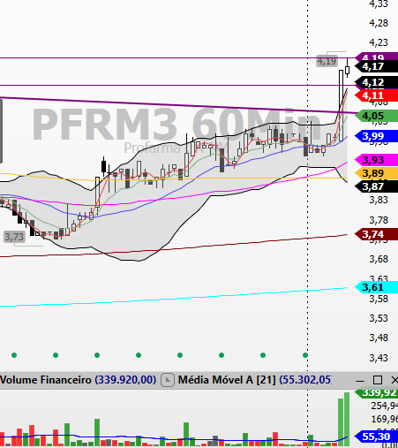This screenshot has height=448, width=398.
Task: Click the indicator icon before Média Móvel A
Action: coord(168,380)
